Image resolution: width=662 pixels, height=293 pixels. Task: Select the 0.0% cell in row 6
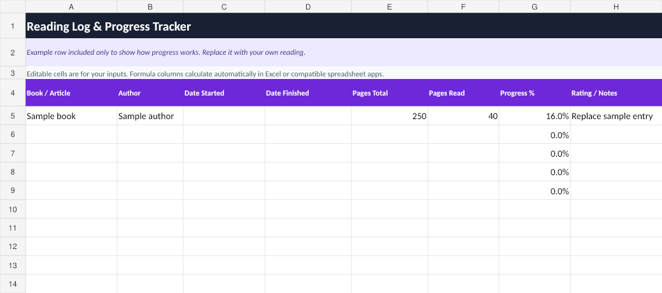click(x=535, y=134)
